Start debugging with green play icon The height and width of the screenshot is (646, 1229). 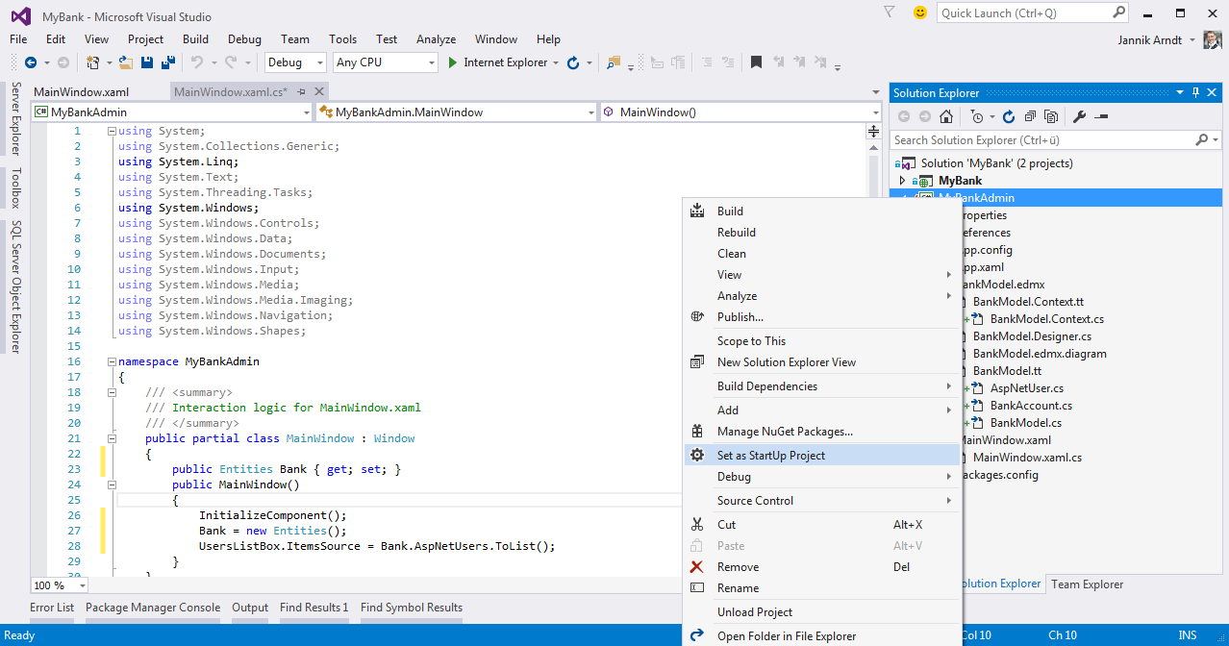tap(454, 62)
